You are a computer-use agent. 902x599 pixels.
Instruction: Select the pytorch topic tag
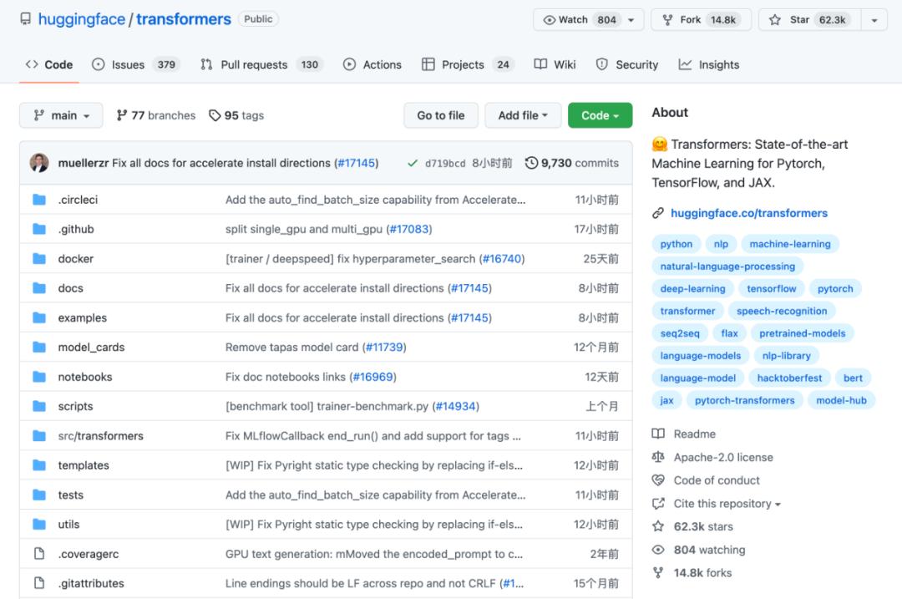click(835, 288)
